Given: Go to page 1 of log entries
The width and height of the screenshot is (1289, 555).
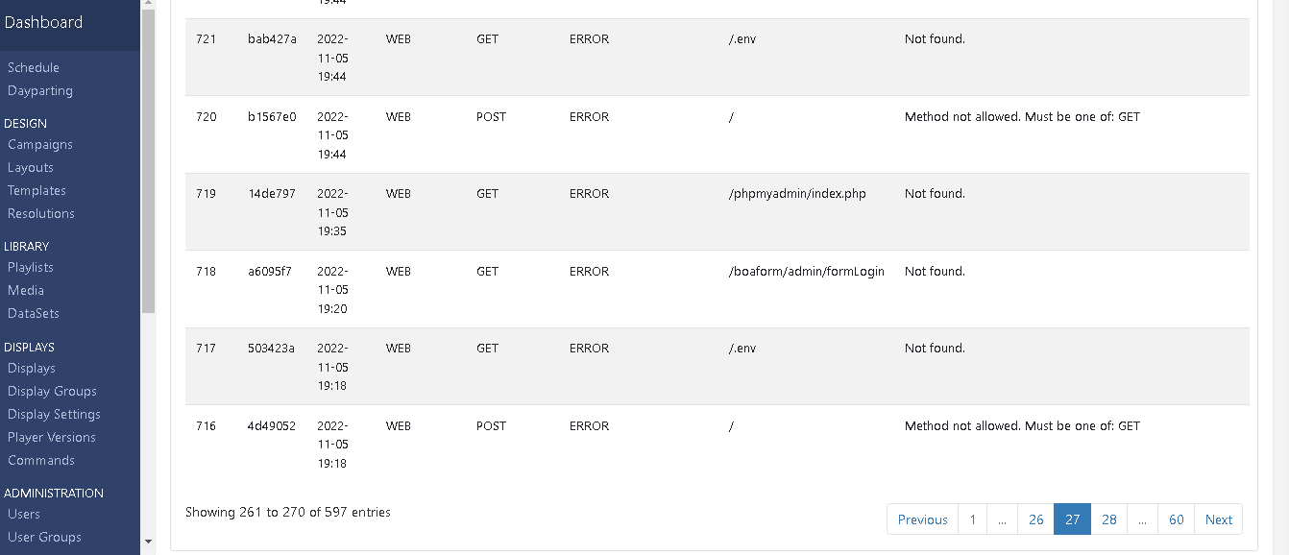Looking at the screenshot, I should [972, 519].
